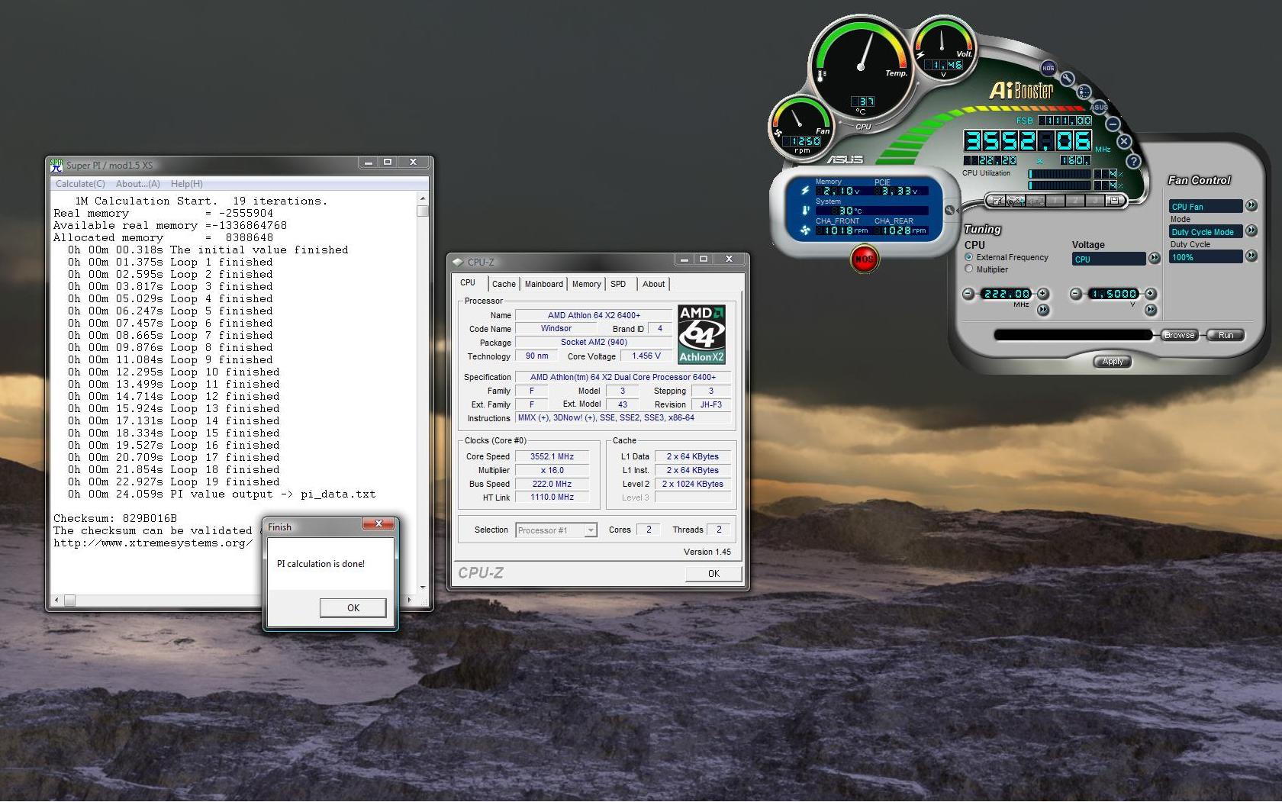Click the fast-forward button under the 222.00 MHz value
This screenshot has height=802, width=1282.
tap(1043, 309)
